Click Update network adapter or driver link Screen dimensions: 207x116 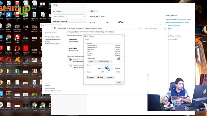click(x=177, y=22)
